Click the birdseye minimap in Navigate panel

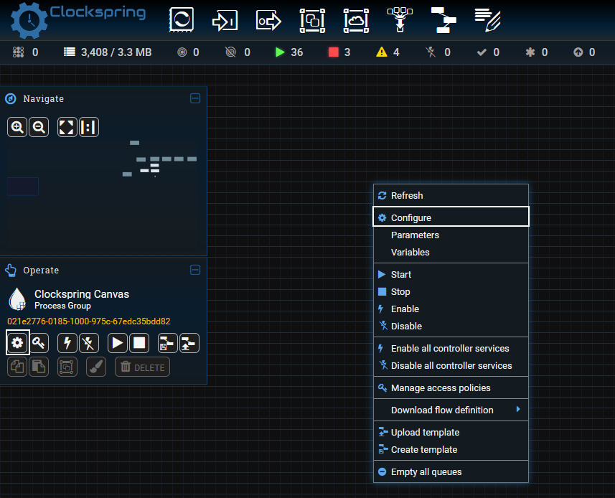coord(102,195)
